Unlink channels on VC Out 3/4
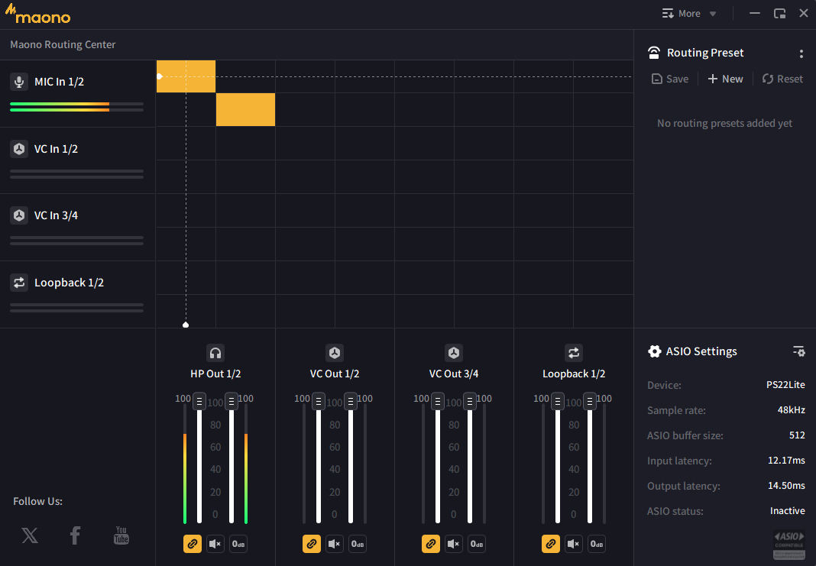The height and width of the screenshot is (566, 816). tap(430, 544)
